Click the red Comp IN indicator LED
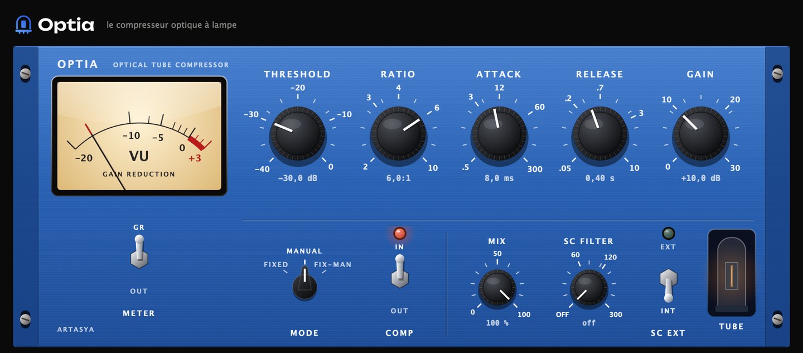This screenshot has height=353, width=803. (x=400, y=234)
